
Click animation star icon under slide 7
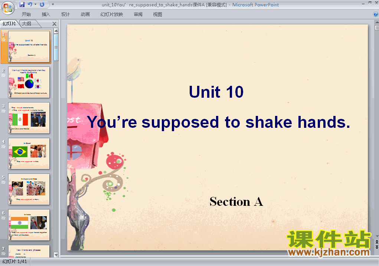[x=3, y=254]
